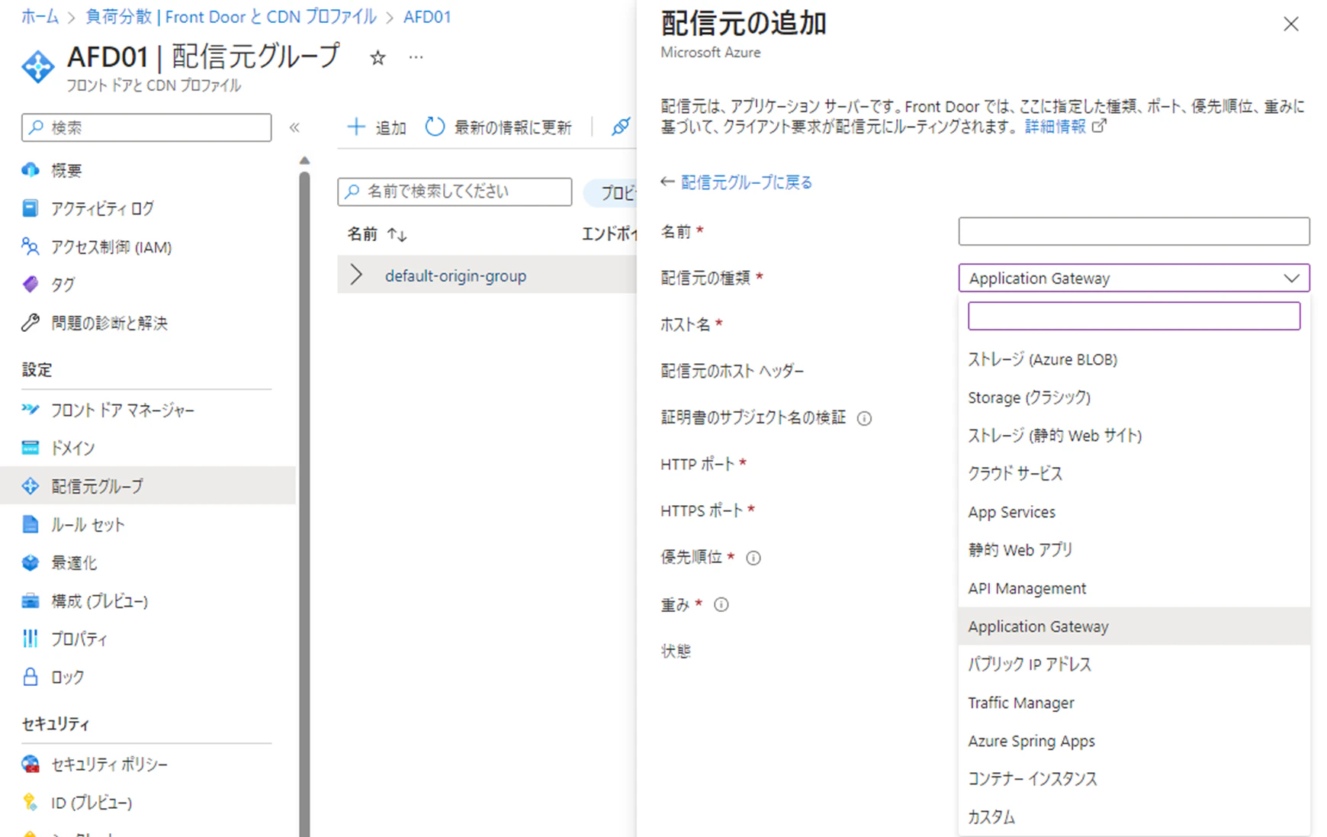Click the ロック padlock icon

[31, 677]
